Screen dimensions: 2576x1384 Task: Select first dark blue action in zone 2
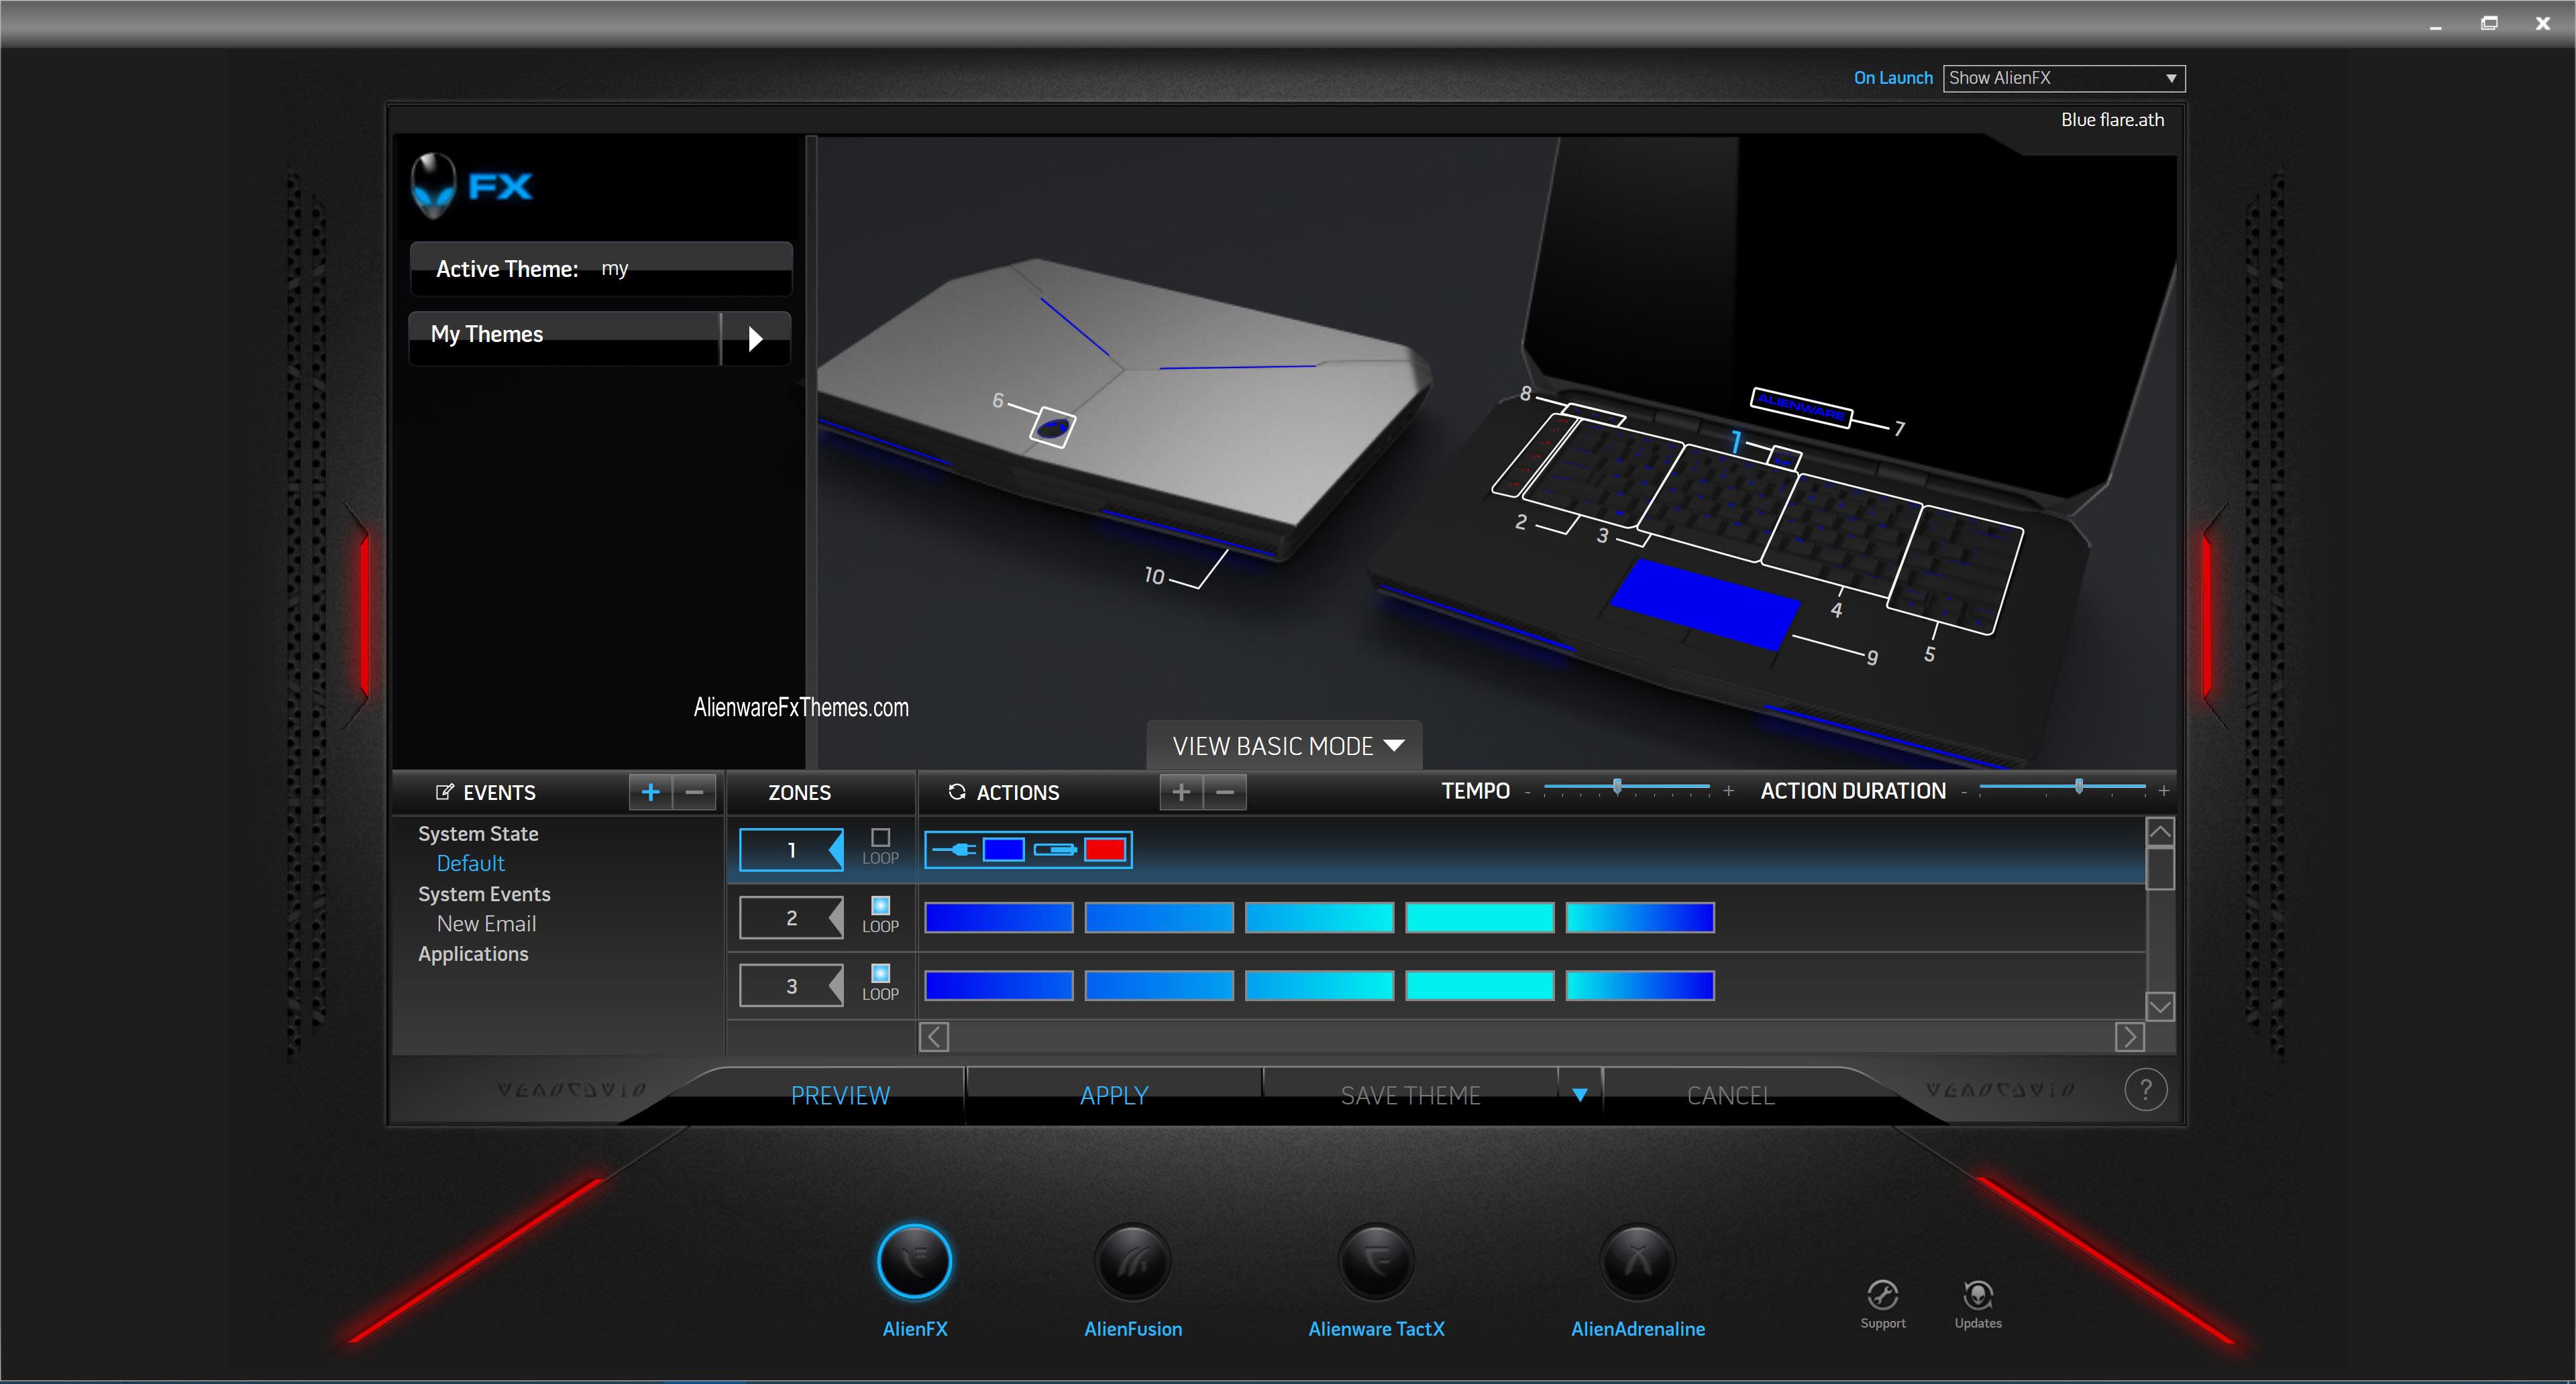999,917
